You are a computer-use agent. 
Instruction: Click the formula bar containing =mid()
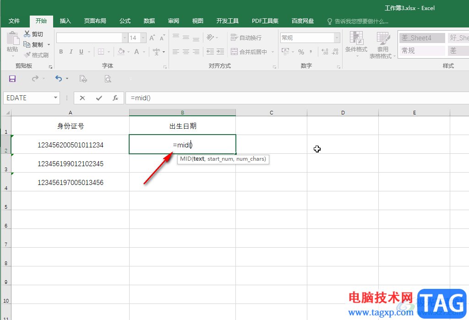[x=297, y=98]
